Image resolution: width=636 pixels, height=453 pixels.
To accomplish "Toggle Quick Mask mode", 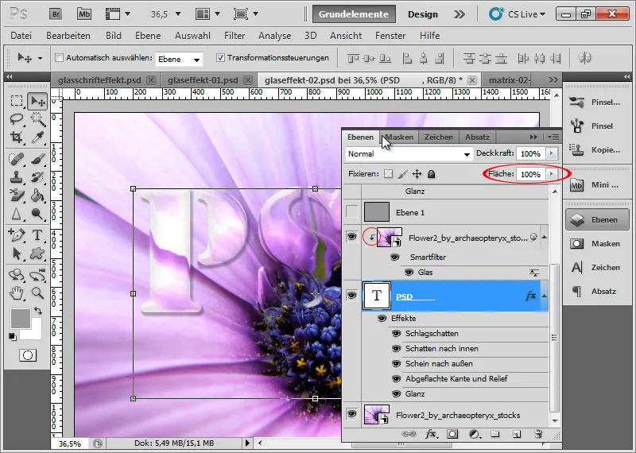I will [28, 355].
